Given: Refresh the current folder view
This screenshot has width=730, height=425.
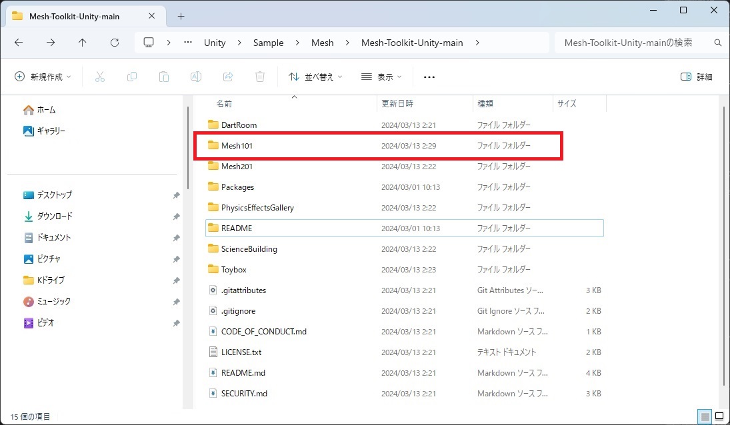Looking at the screenshot, I should [115, 43].
